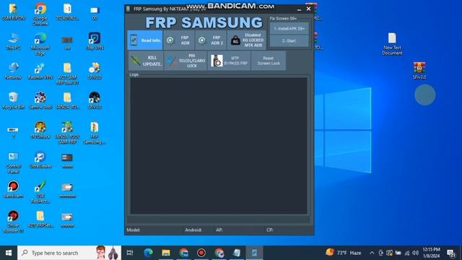This screenshot has width=462, height=260.
Task: Open Task View from the taskbar
Action: [x=130, y=253]
